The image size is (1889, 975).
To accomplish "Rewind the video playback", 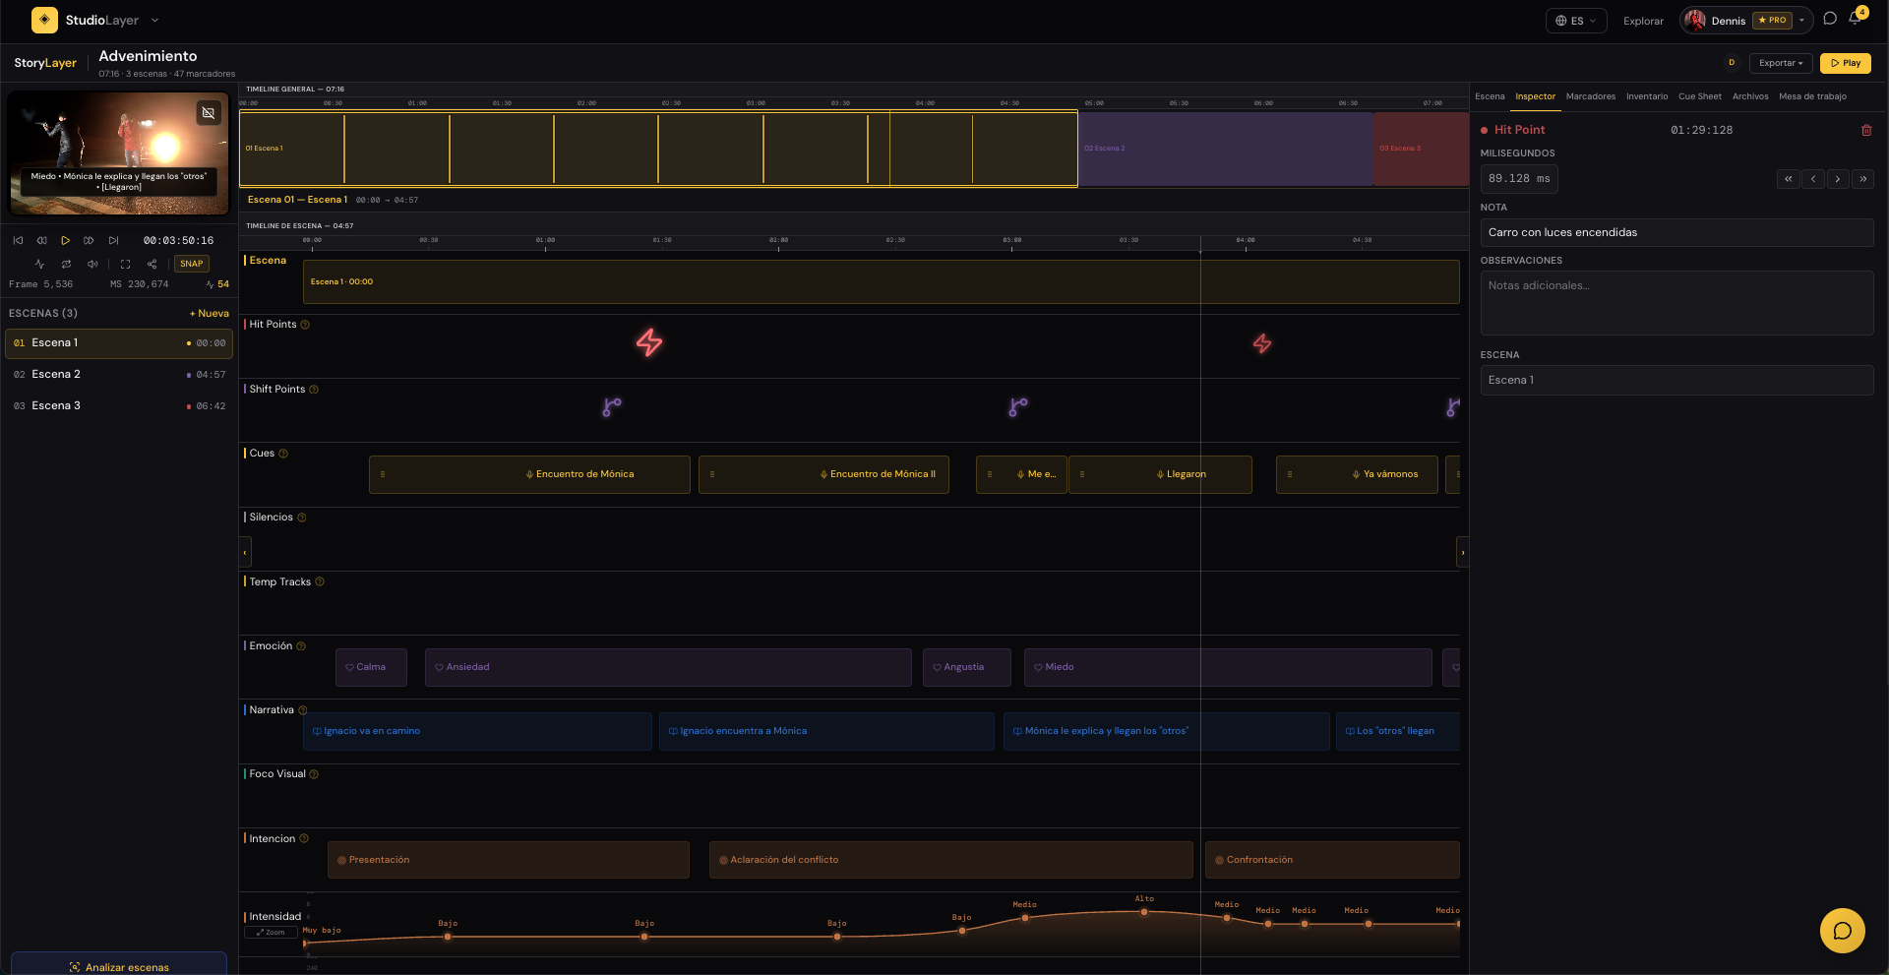I will 41,240.
